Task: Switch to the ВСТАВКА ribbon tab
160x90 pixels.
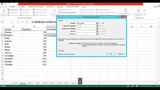Action: click(21, 6)
